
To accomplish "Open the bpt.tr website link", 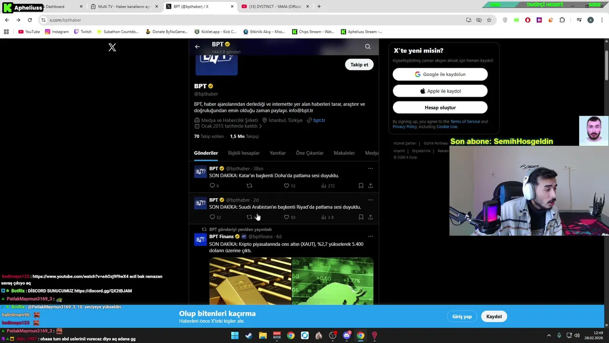I will click(319, 121).
